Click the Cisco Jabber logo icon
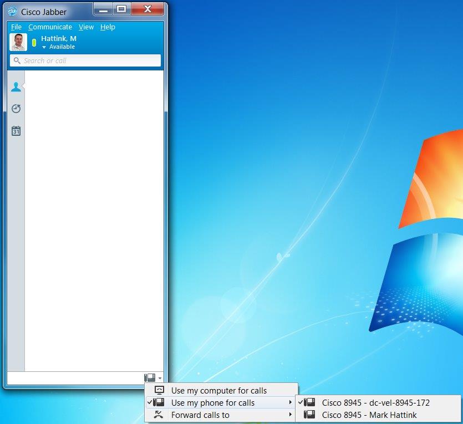463x424 pixels. [x=12, y=12]
